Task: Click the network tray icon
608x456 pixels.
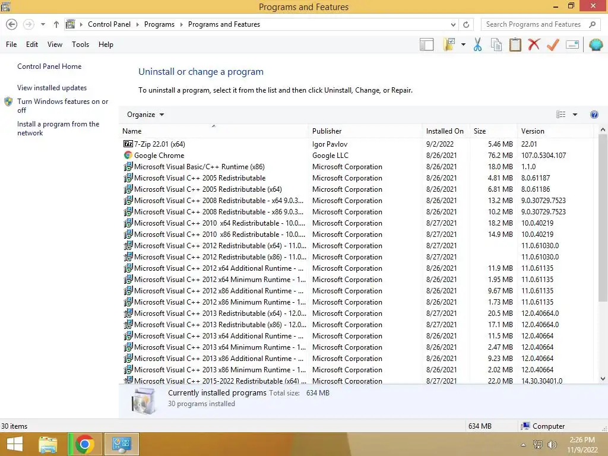Action: point(538,445)
